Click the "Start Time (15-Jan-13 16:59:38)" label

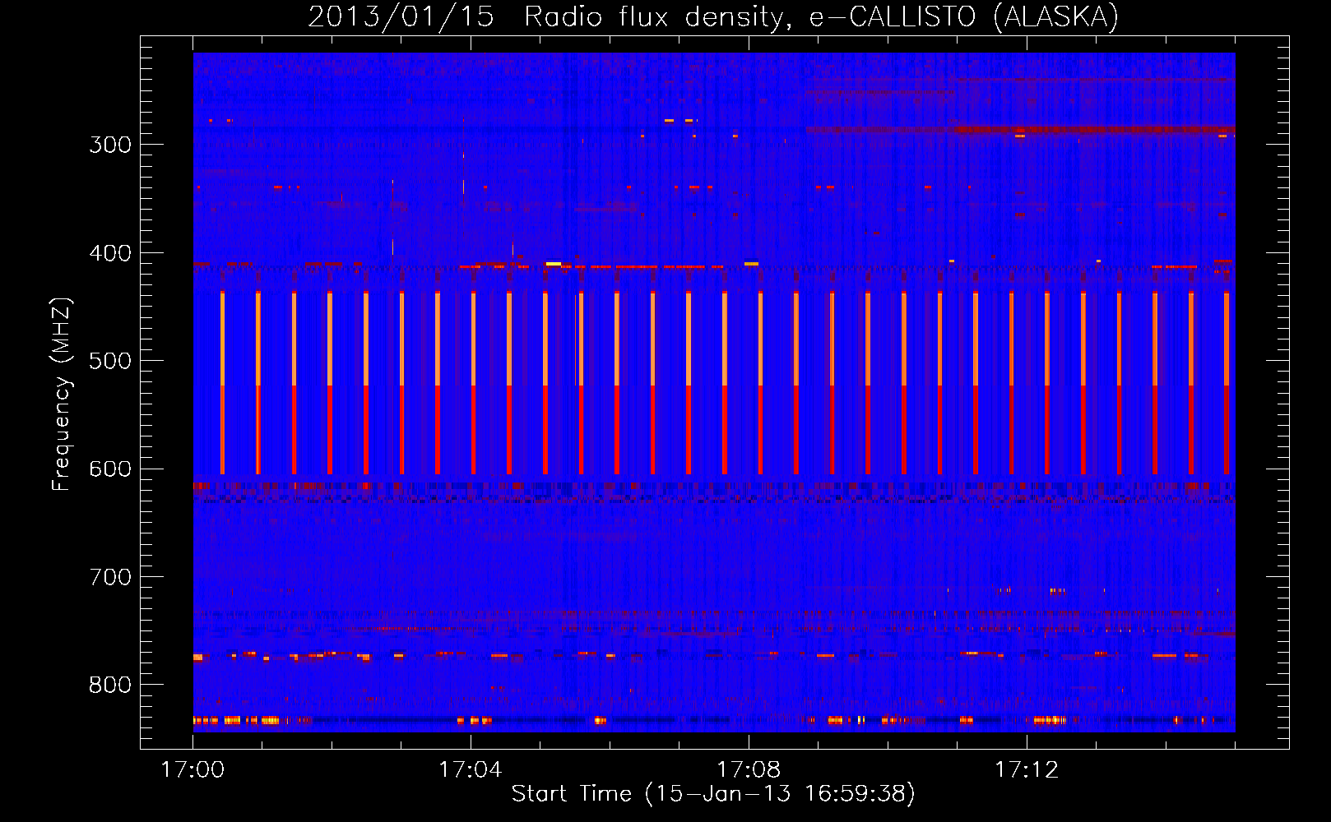[x=713, y=794]
